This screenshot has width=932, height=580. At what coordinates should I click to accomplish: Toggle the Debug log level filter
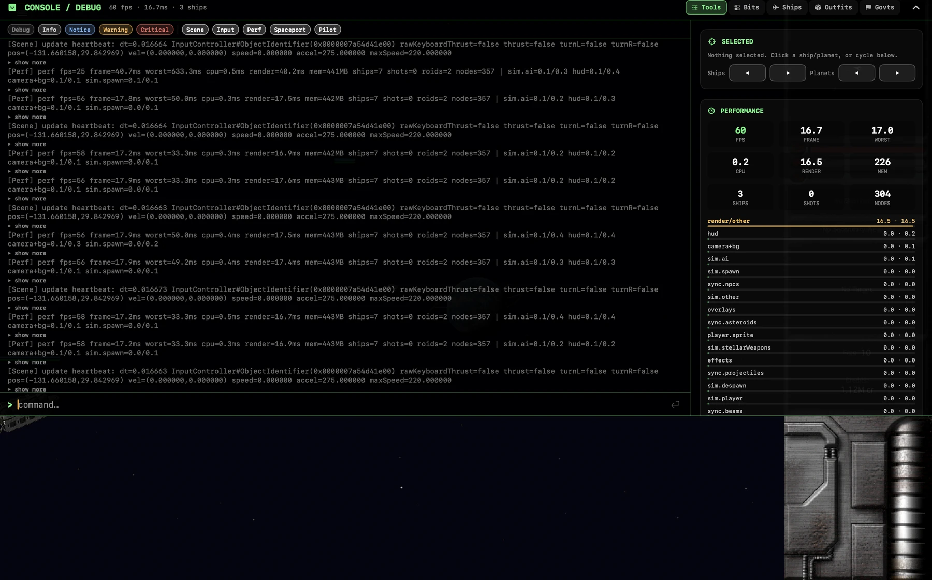21,30
